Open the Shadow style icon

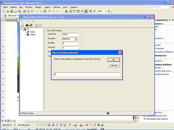click(x=98, y=125)
